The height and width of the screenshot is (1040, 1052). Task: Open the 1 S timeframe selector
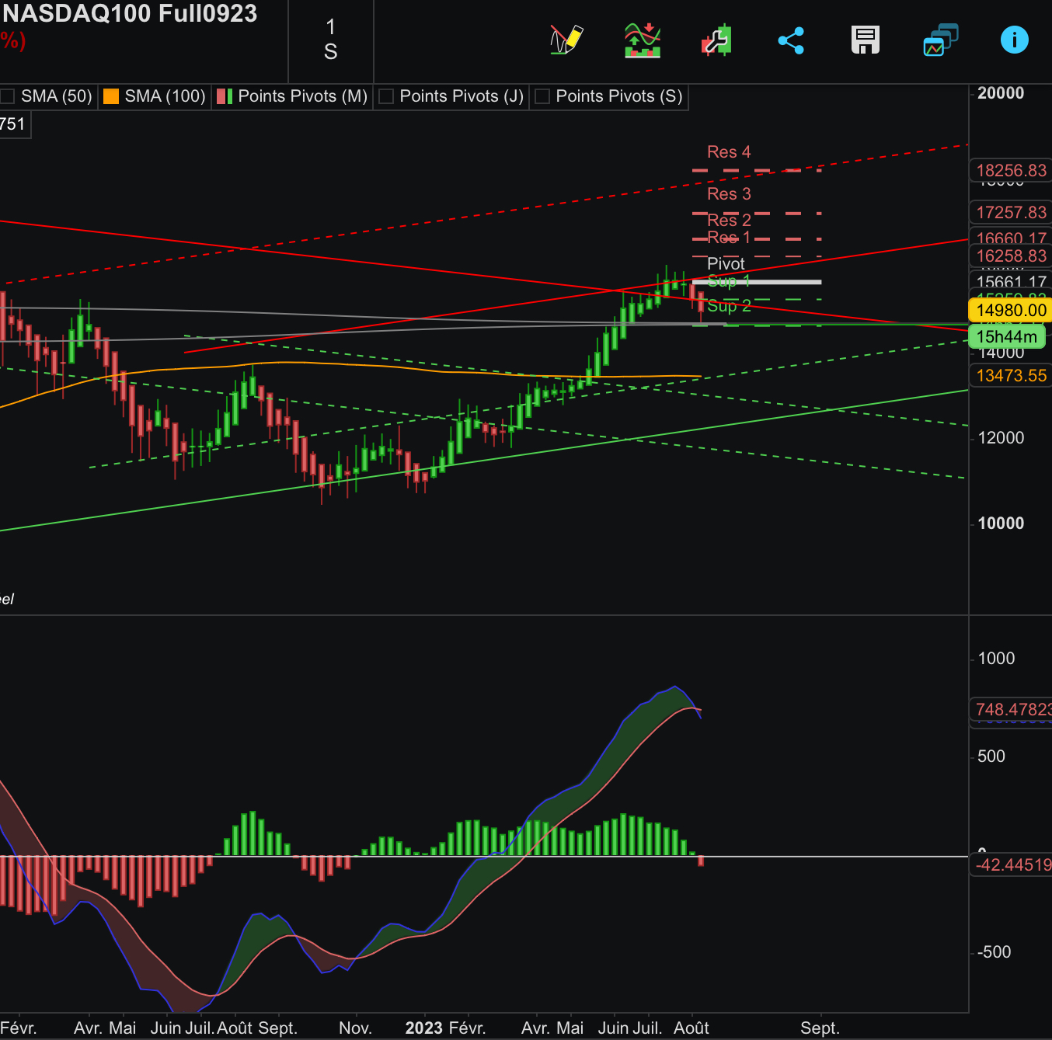pos(331,40)
